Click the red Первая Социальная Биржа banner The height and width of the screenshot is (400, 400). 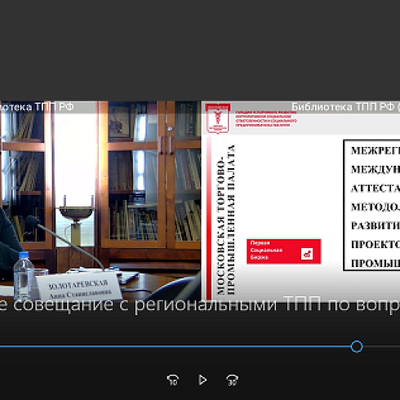(284, 251)
